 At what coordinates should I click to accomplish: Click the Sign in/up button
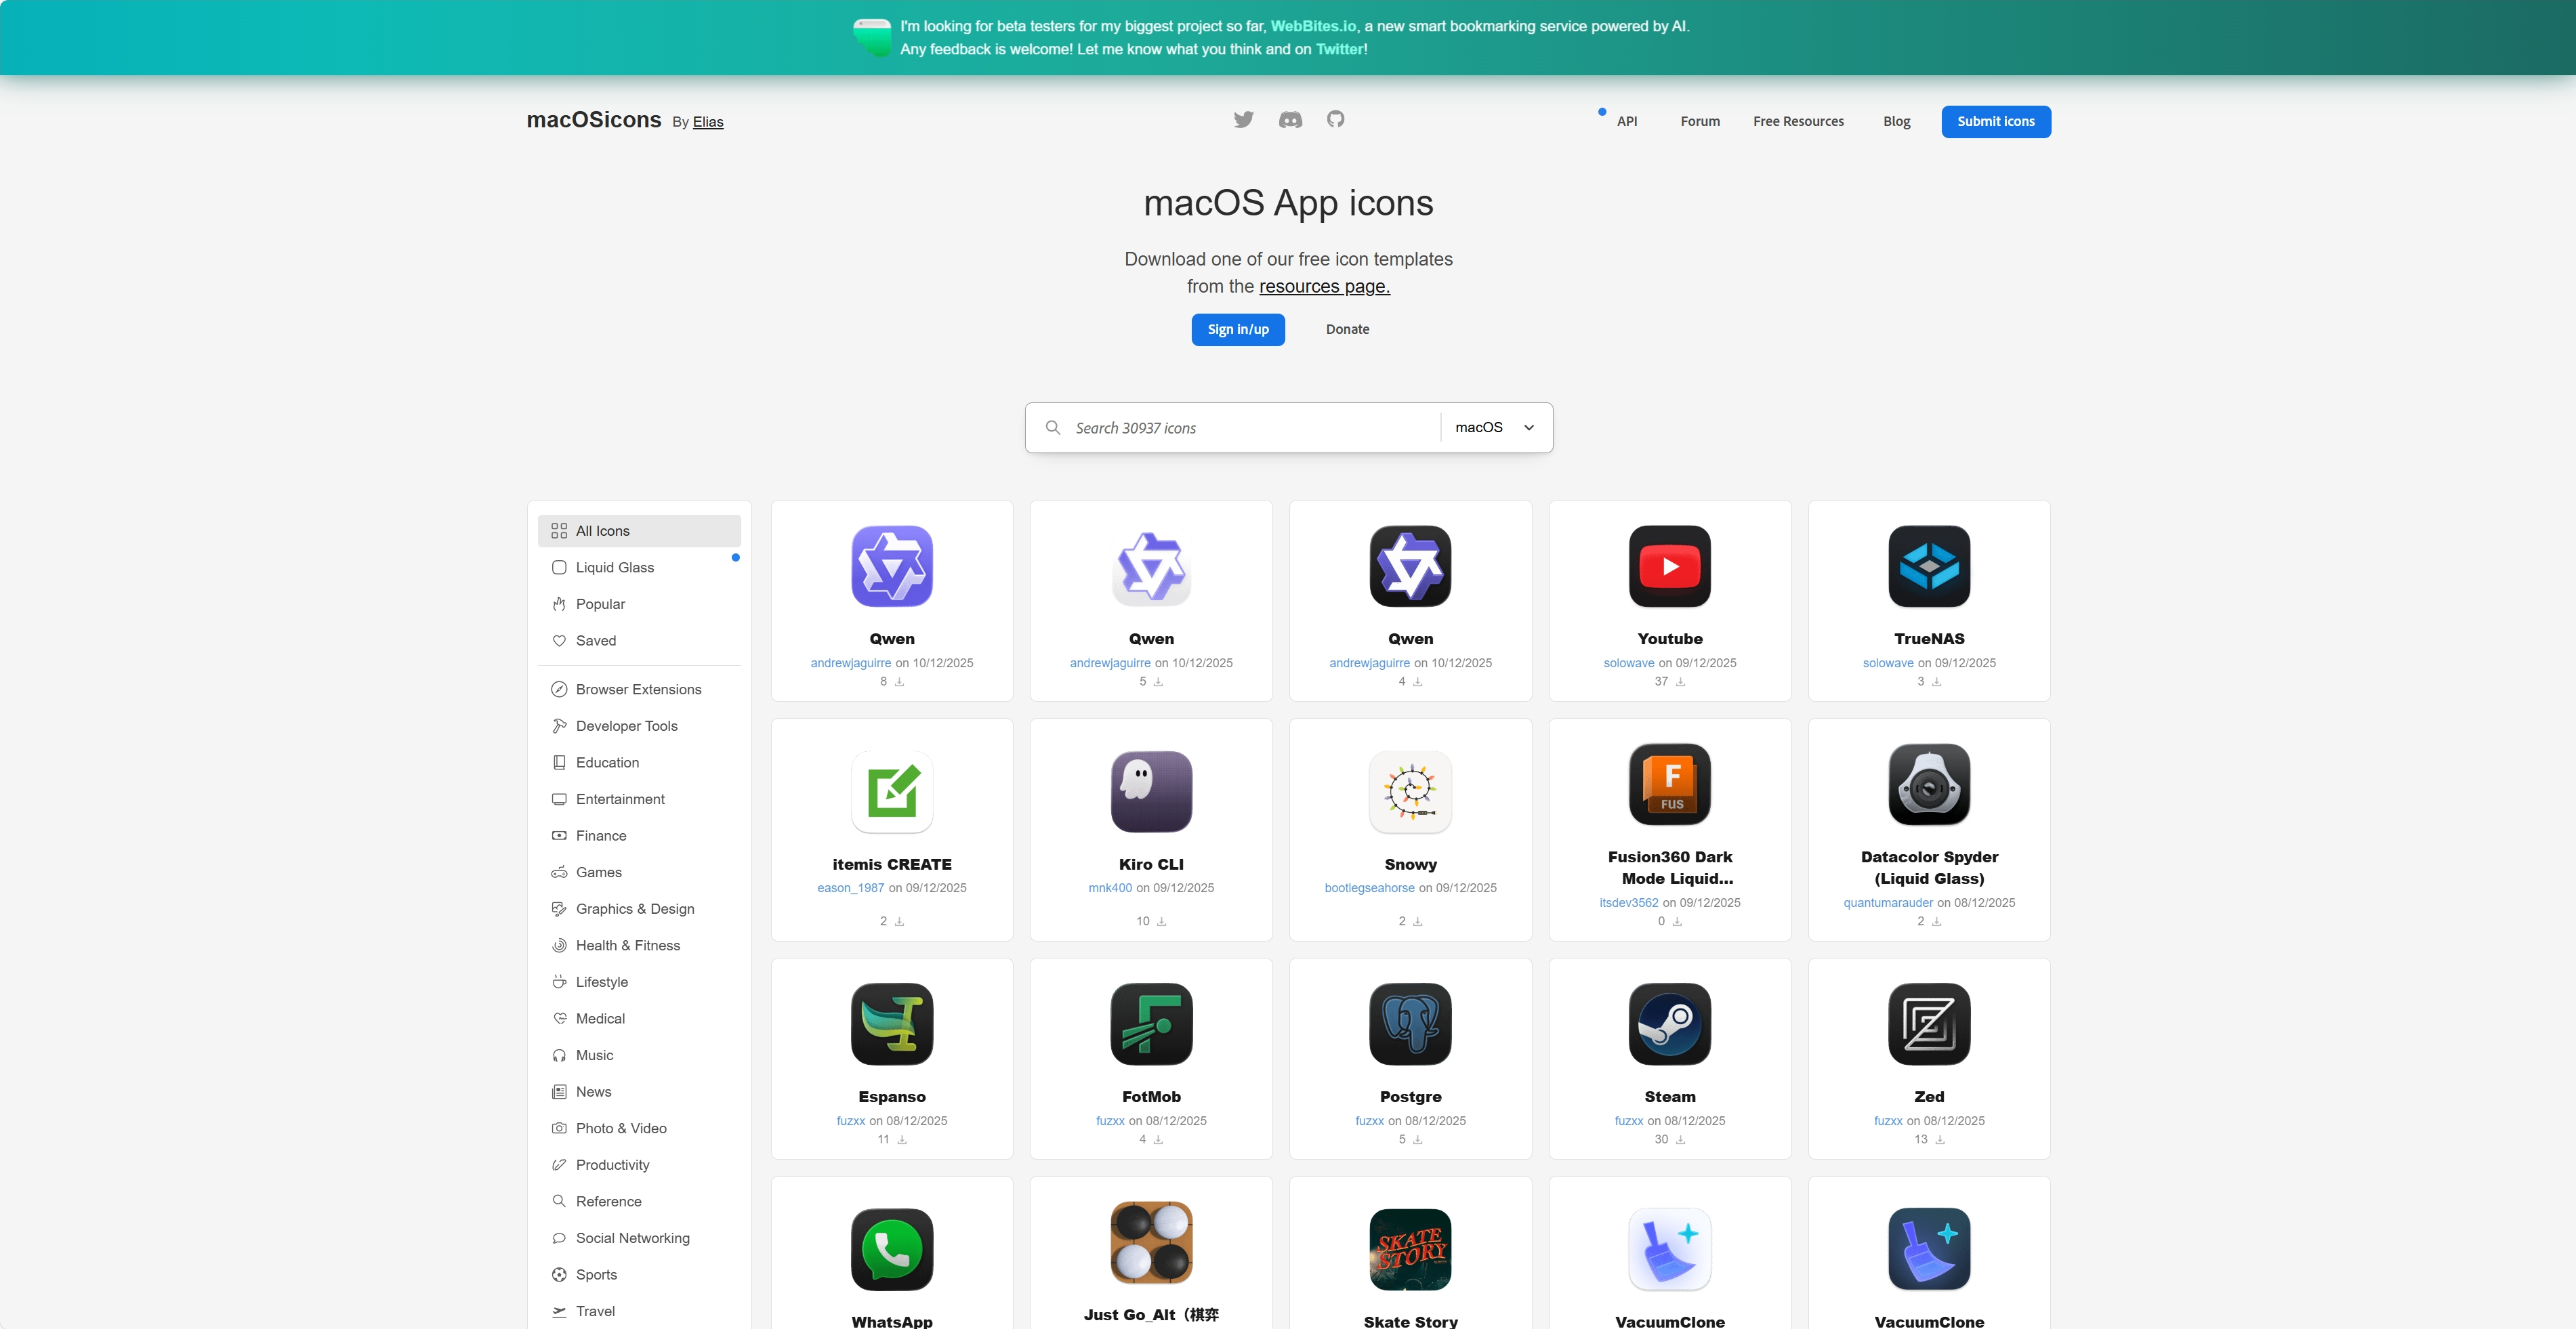tap(1237, 329)
